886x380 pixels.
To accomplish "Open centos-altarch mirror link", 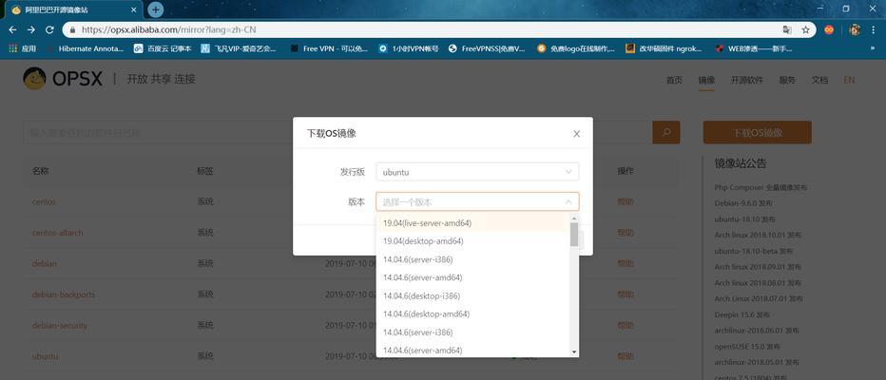I will click(x=57, y=233).
